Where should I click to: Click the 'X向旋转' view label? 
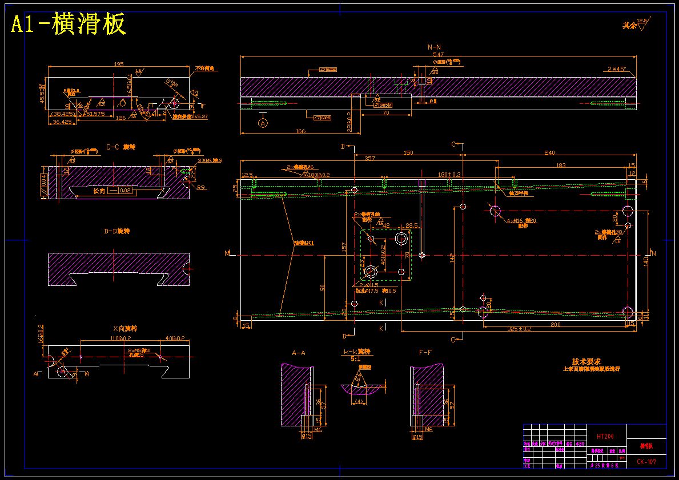(x=124, y=329)
